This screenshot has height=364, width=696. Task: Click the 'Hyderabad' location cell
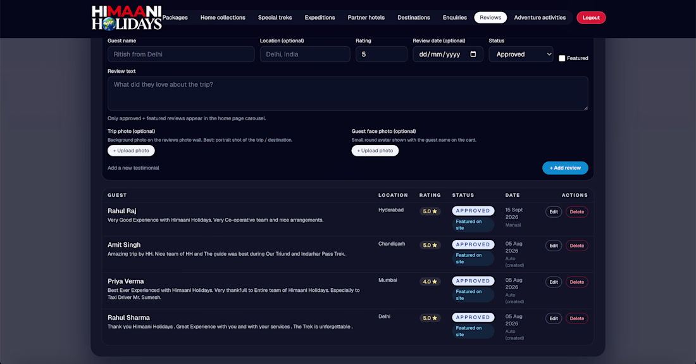tap(391, 210)
